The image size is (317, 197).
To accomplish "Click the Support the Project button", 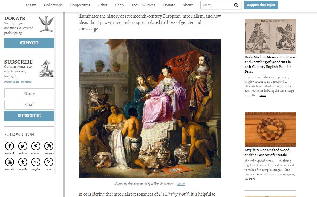I will pos(261,5).
